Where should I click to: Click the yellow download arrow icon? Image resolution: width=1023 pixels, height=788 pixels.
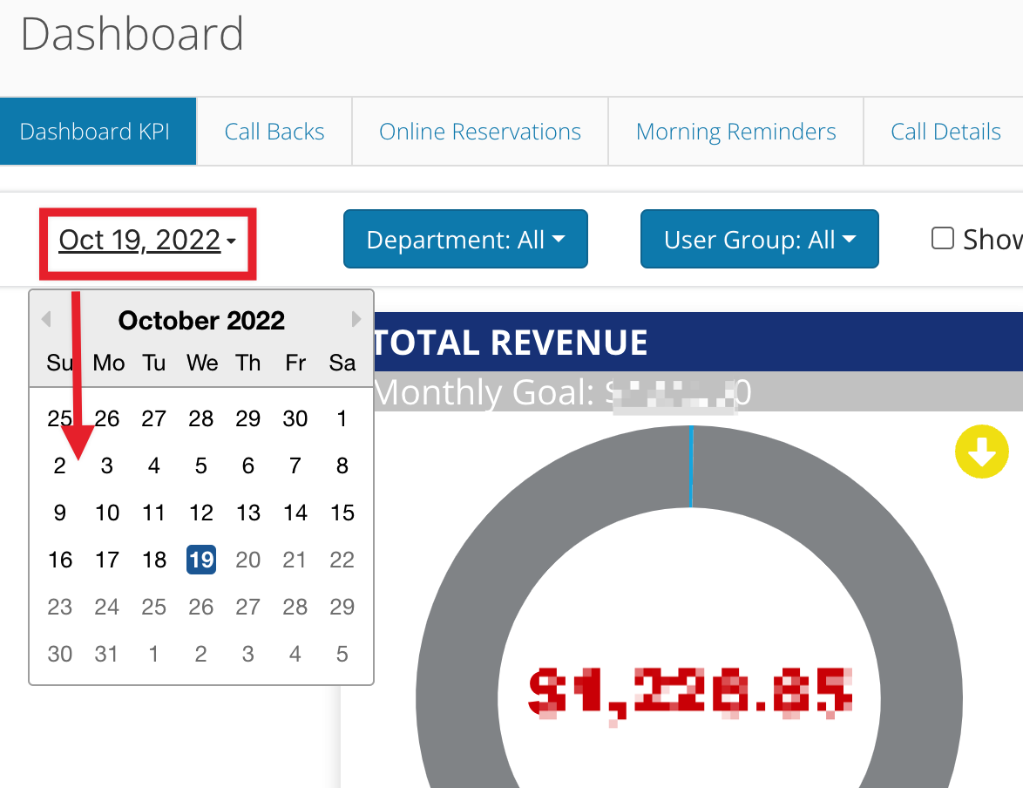point(981,452)
